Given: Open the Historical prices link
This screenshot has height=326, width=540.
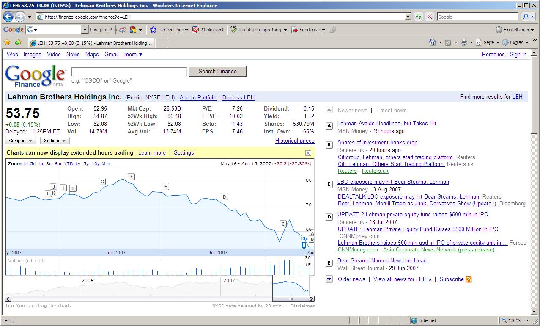Looking at the screenshot, I should [x=295, y=141].
